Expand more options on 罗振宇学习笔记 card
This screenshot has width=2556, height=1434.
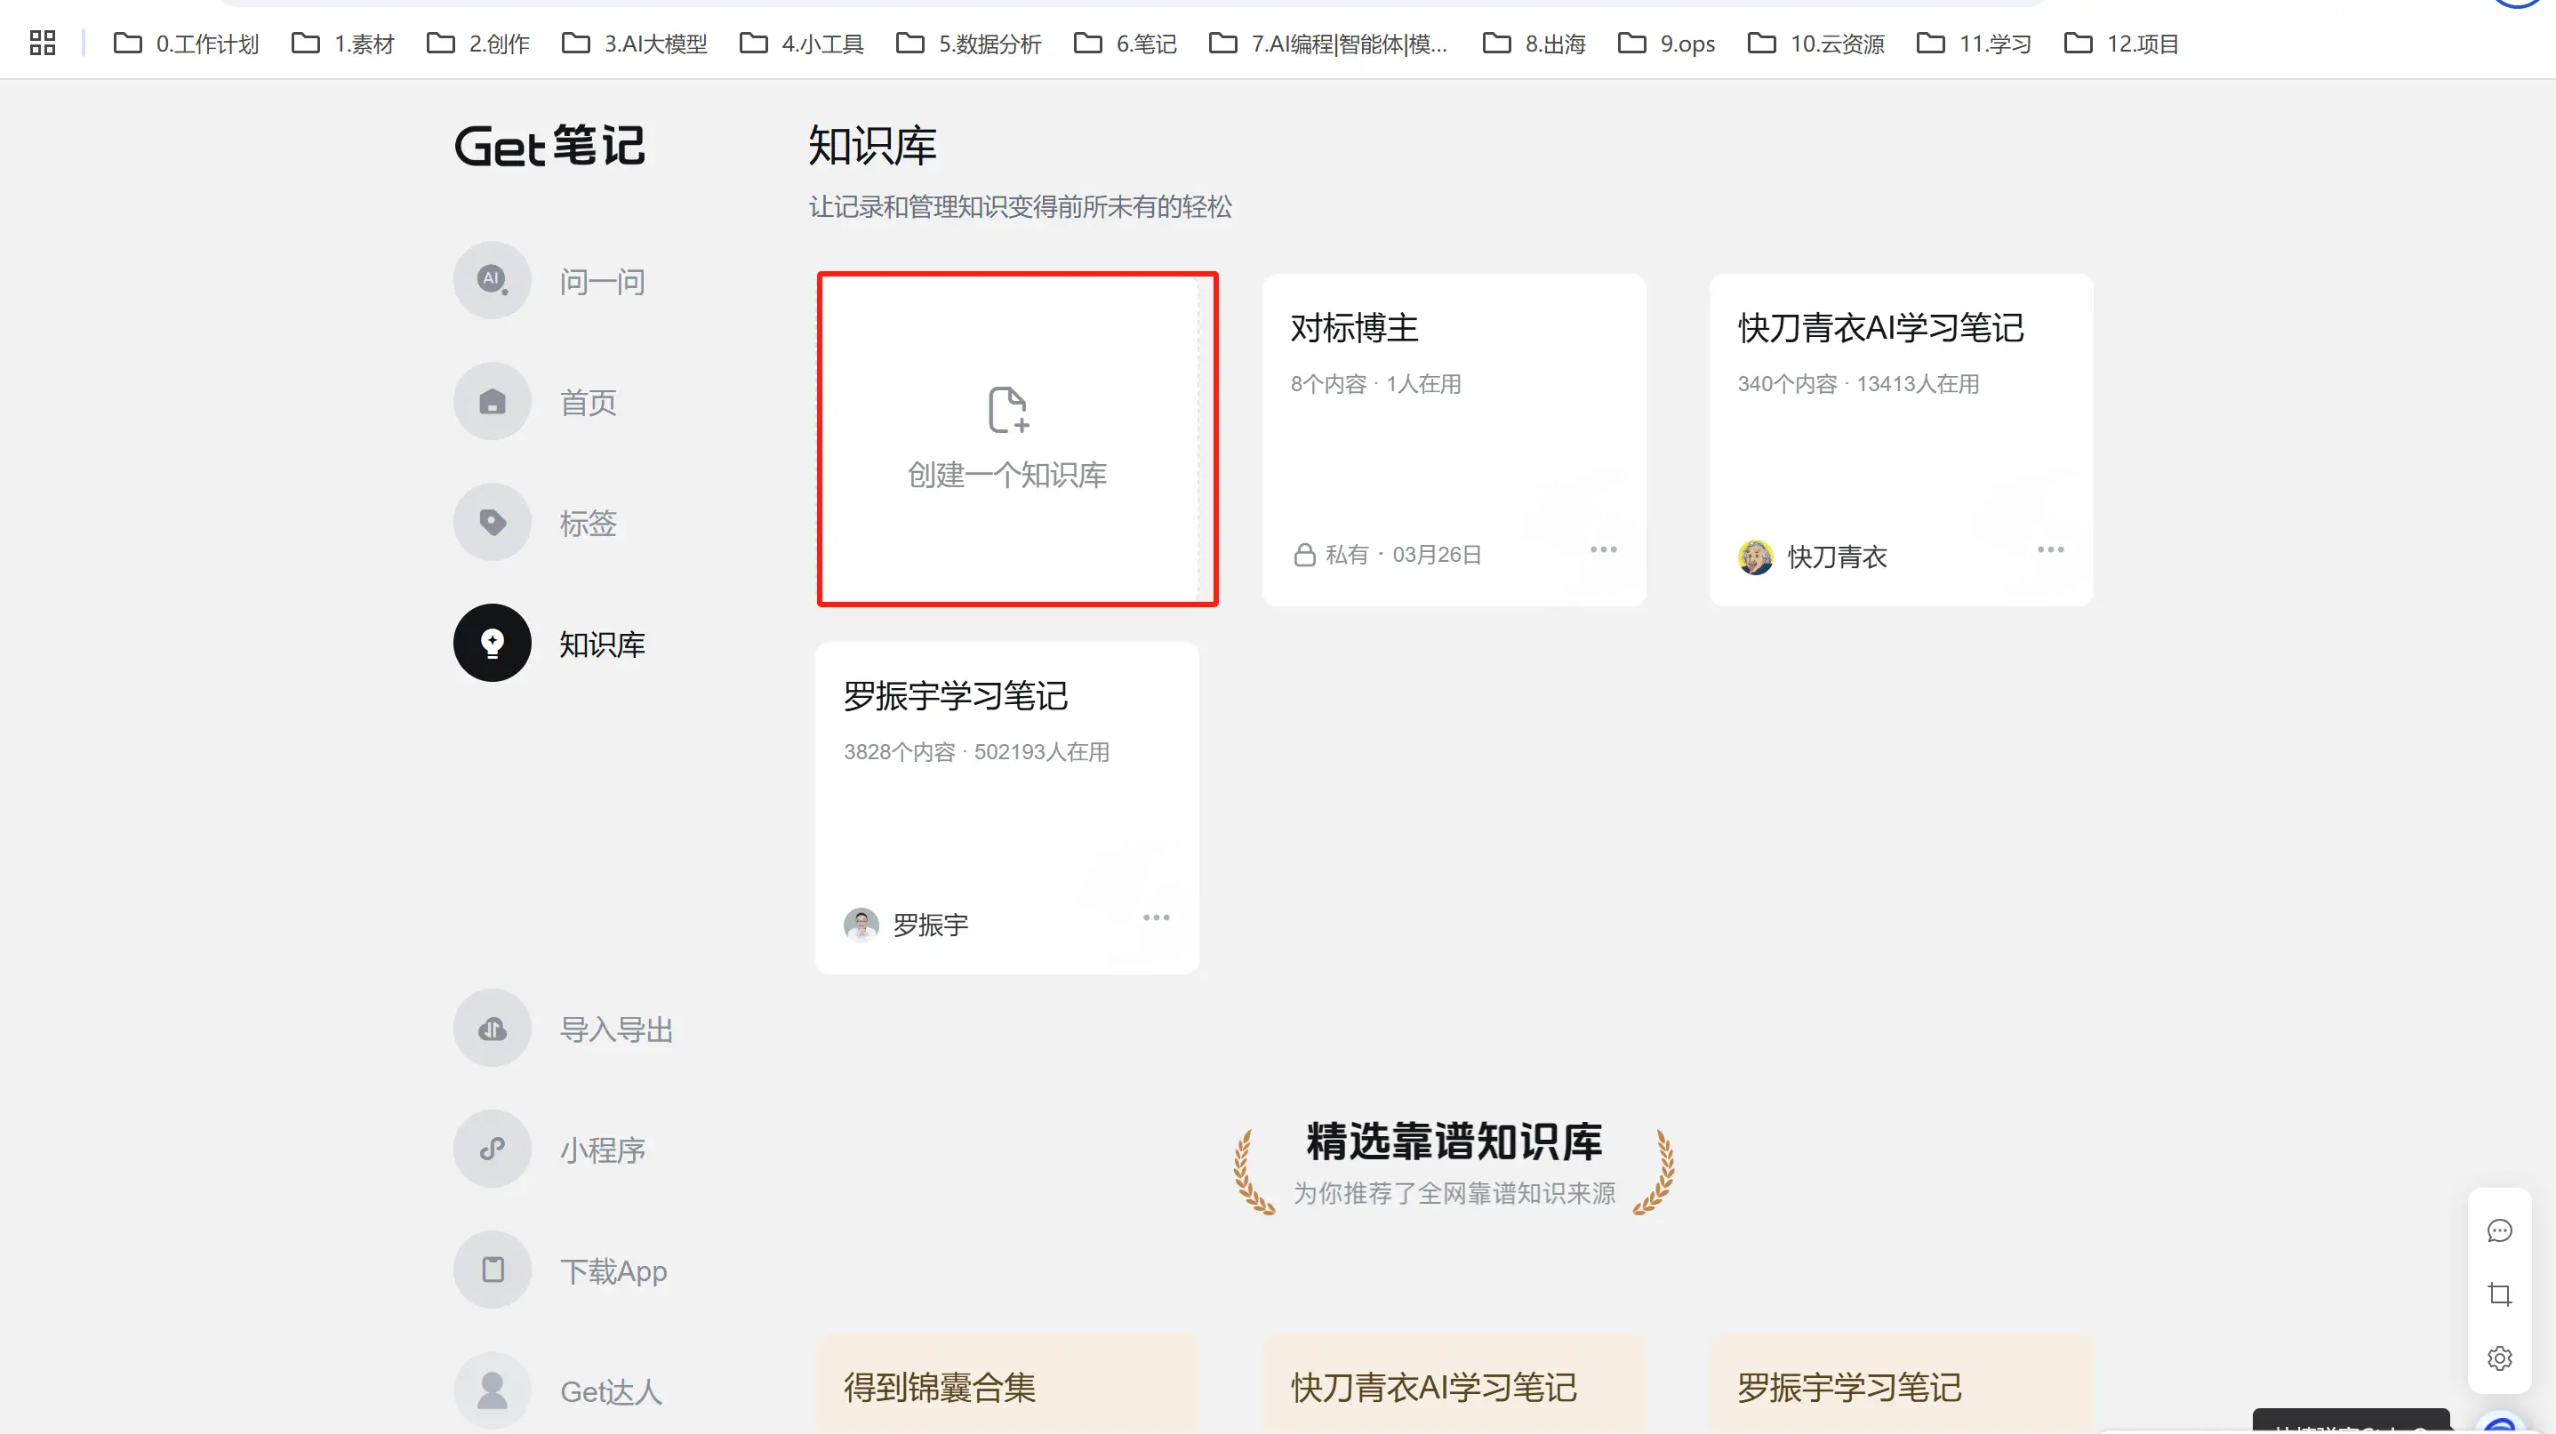(x=1156, y=918)
